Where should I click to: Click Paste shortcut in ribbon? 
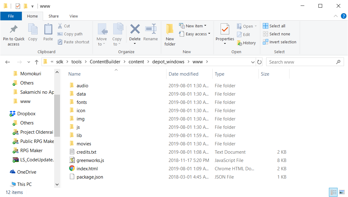point(74,42)
